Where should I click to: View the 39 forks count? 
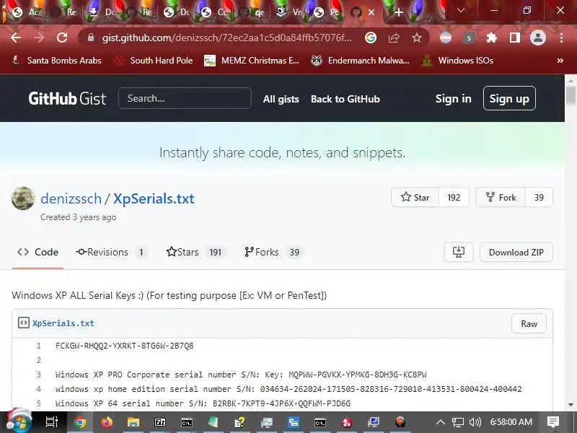(539, 197)
